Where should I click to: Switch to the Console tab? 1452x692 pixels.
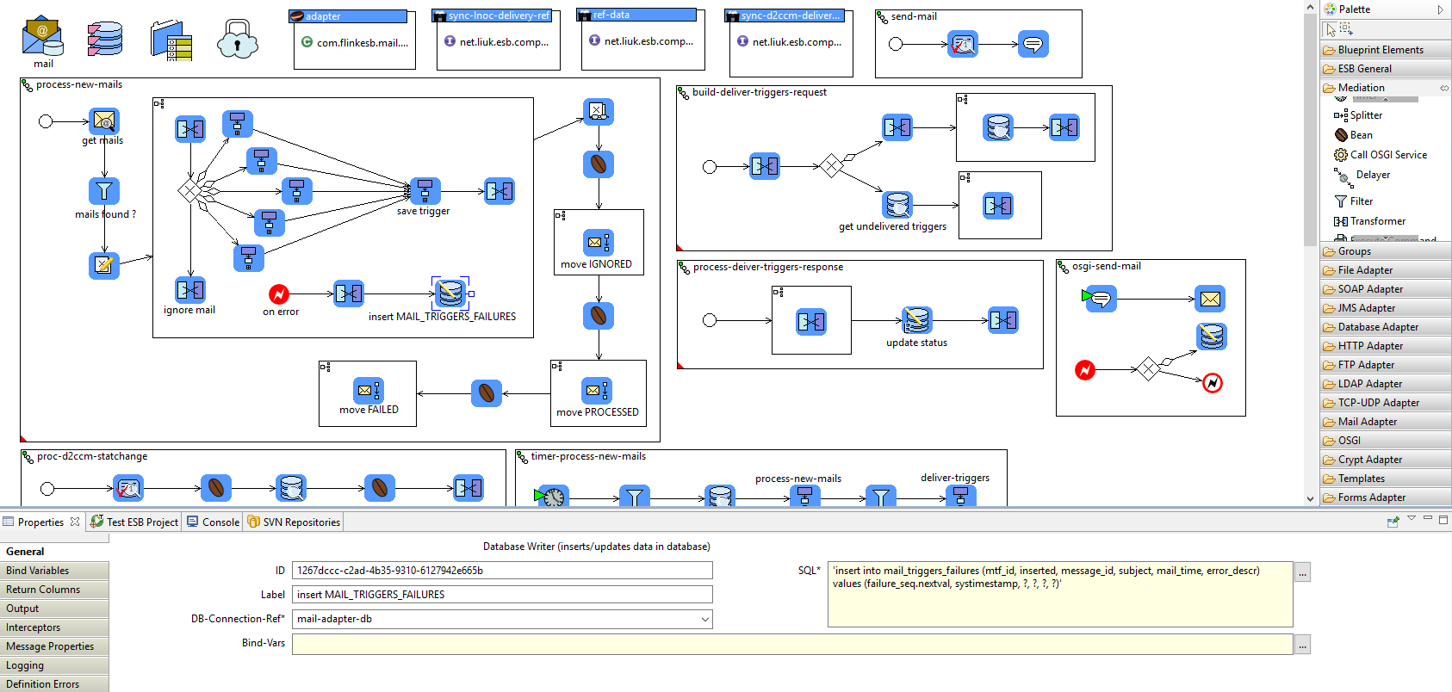pos(214,522)
